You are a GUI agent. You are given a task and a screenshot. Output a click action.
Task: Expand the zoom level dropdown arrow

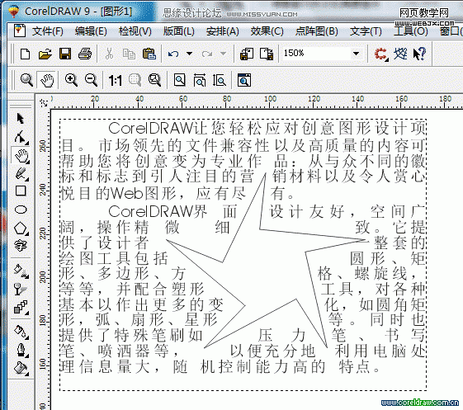(x=356, y=54)
